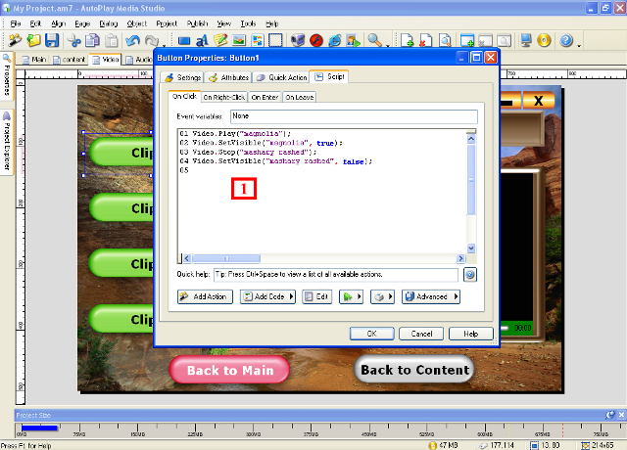The width and height of the screenshot is (627, 450).
Task: Switch to the On Right-Click event tab
Action: (x=223, y=97)
